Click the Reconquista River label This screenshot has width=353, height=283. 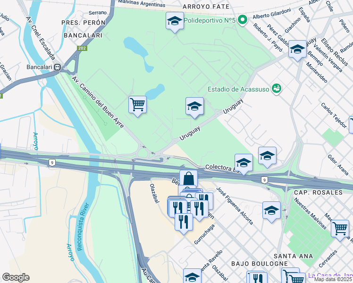[x=83, y=227]
